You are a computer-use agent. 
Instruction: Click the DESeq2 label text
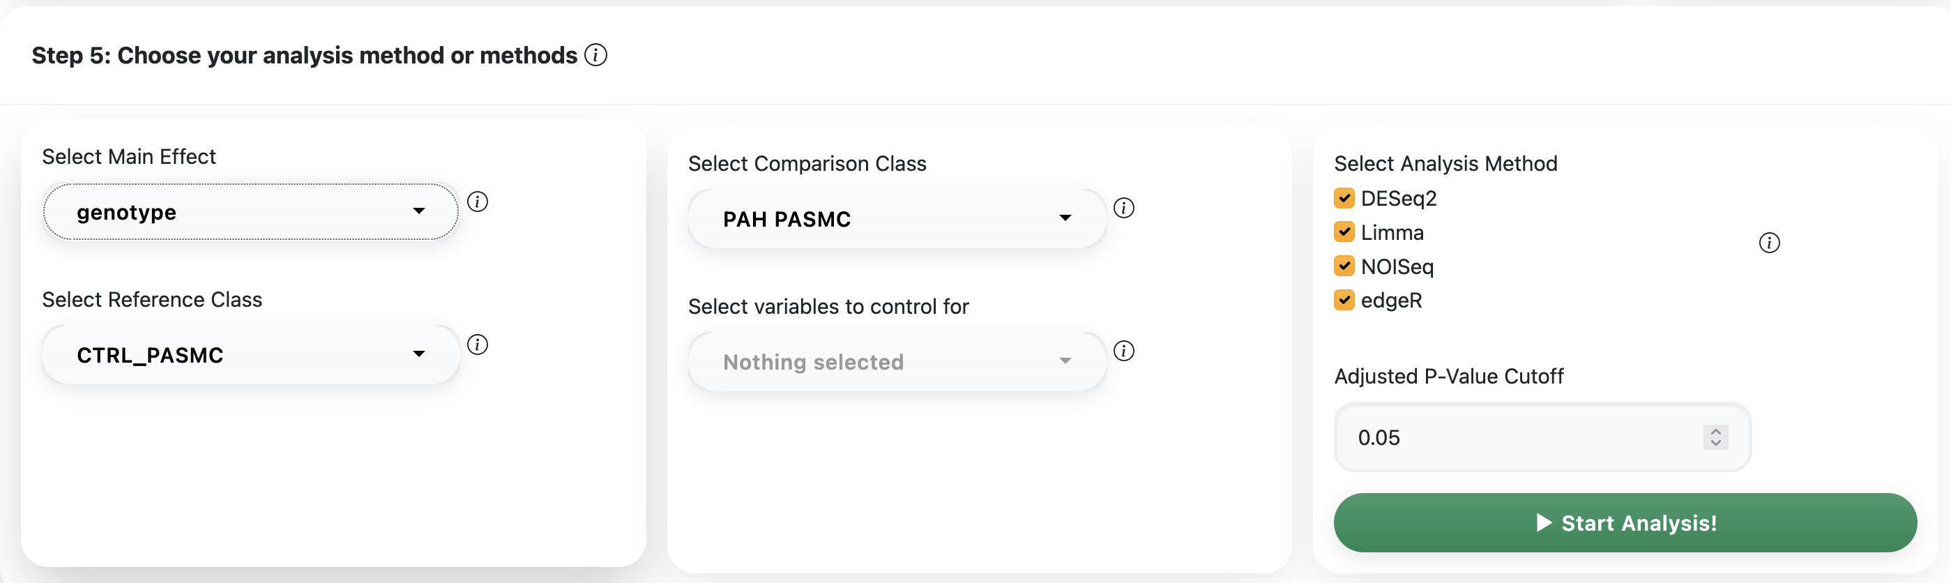click(1398, 198)
